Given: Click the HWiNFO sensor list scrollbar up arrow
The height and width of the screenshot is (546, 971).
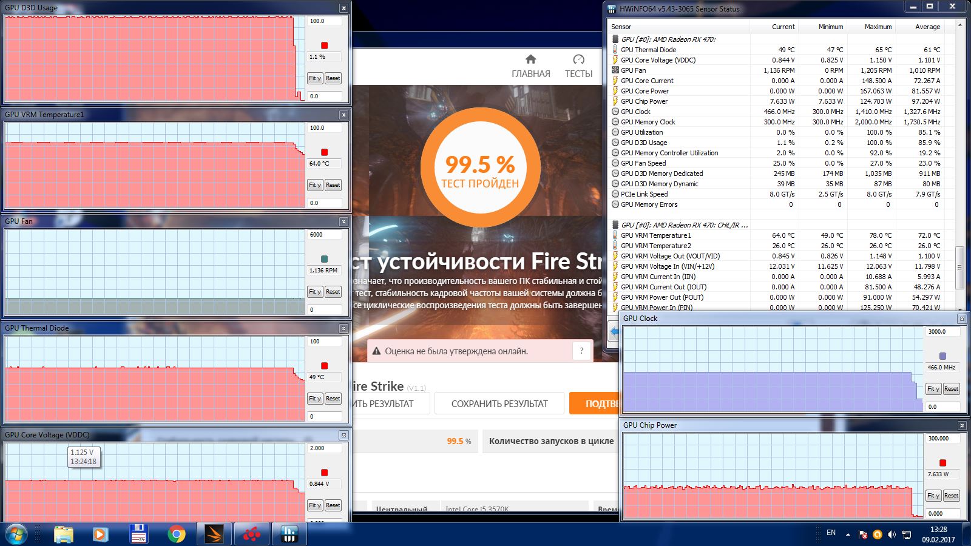Looking at the screenshot, I should pyautogui.click(x=959, y=25).
